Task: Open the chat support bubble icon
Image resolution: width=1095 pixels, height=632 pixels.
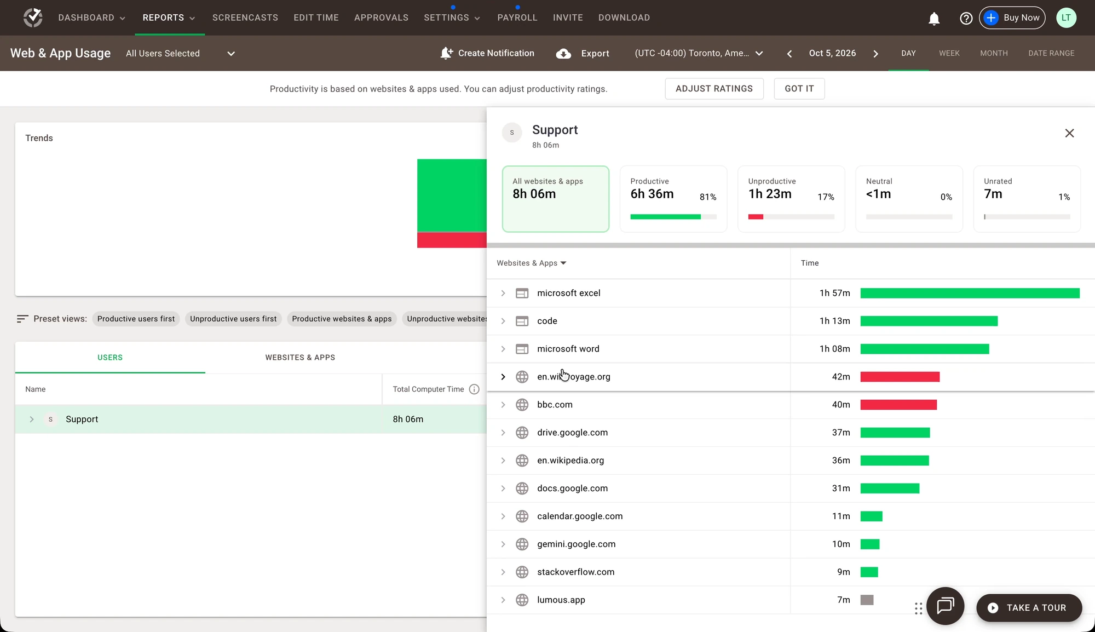Action: click(x=945, y=606)
